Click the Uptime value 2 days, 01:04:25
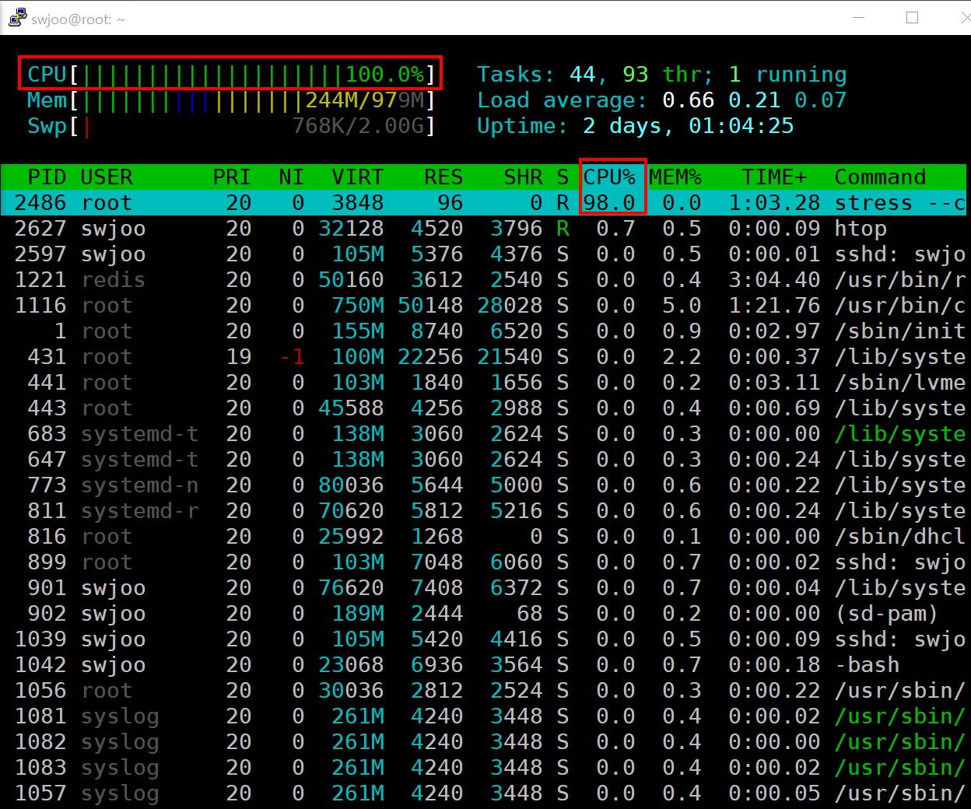The image size is (971, 809). (x=689, y=125)
